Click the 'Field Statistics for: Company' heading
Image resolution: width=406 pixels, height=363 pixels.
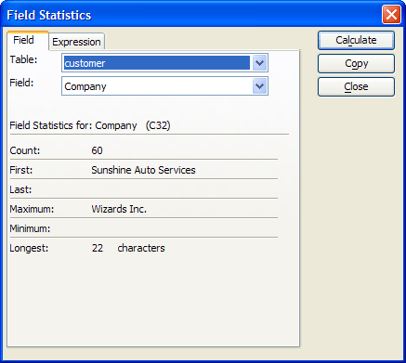pos(90,125)
